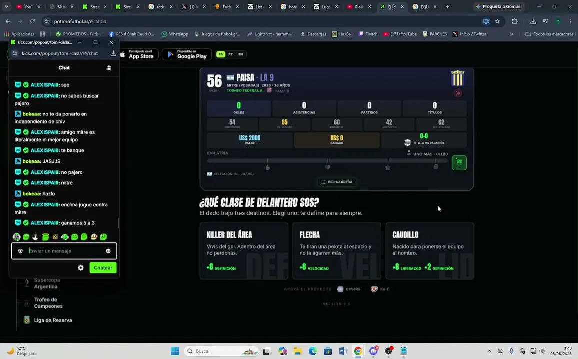
Task: Open Todos los marcadores folder
Action: (x=549, y=34)
